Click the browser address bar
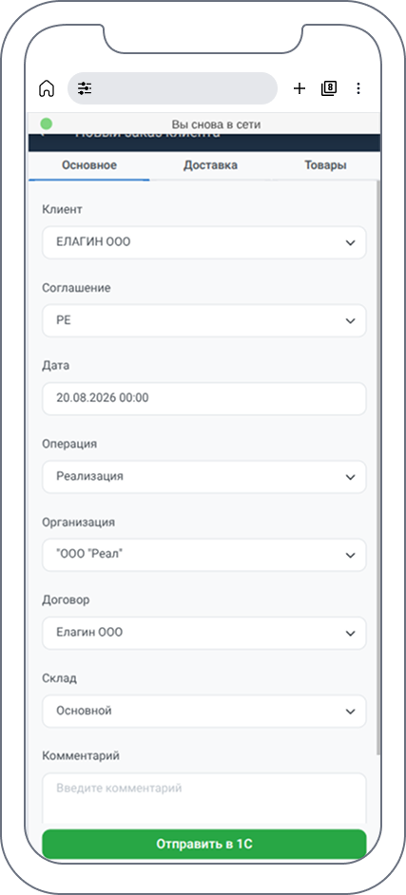 [172, 88]
